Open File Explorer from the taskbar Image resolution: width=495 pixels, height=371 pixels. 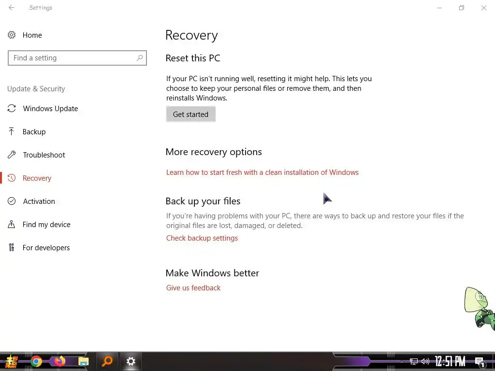point(83,361)
